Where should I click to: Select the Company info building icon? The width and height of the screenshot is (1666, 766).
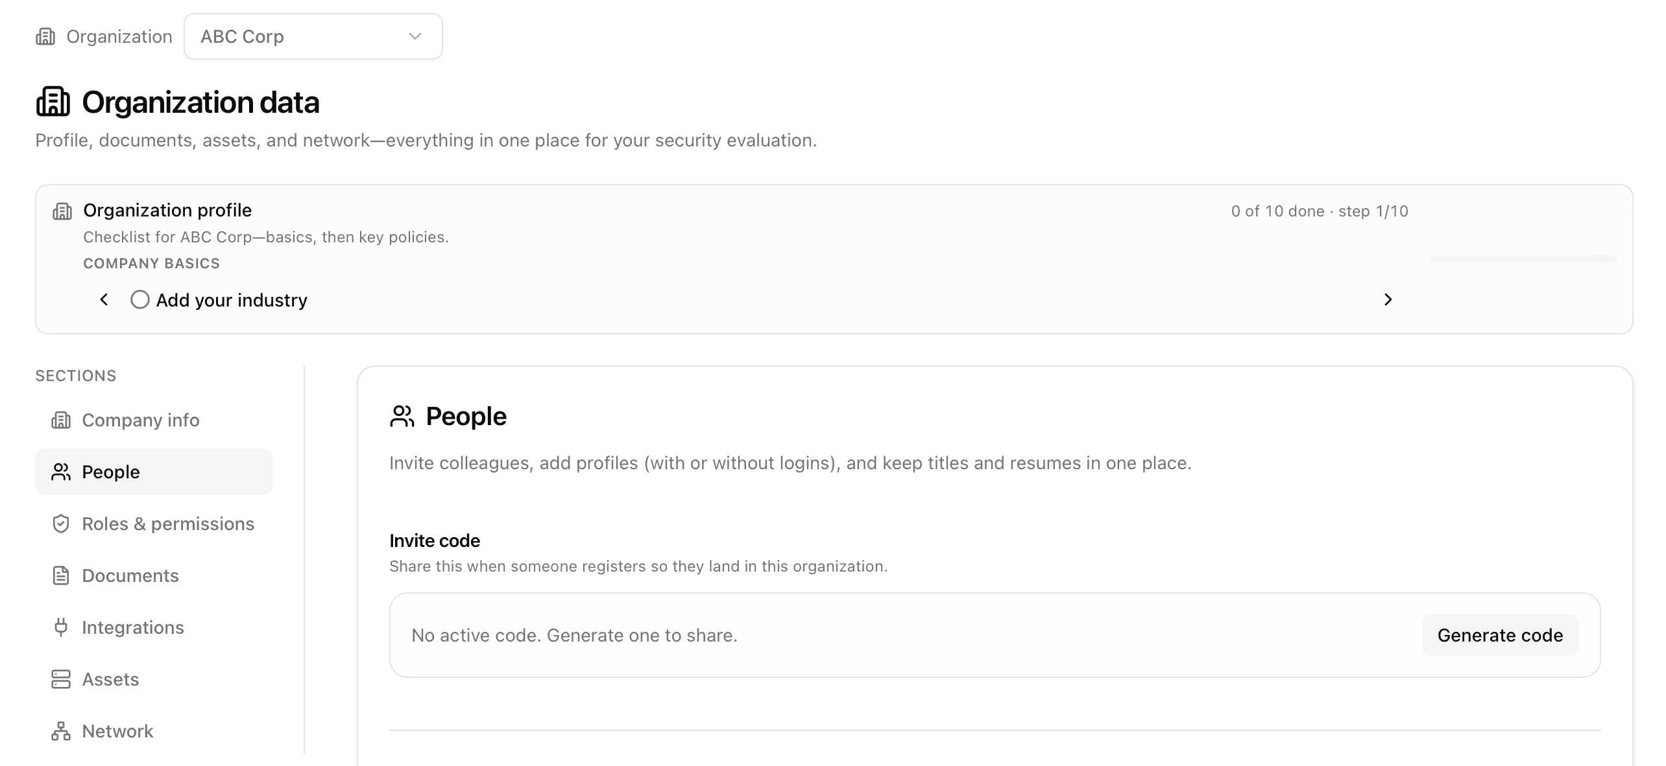61,420
